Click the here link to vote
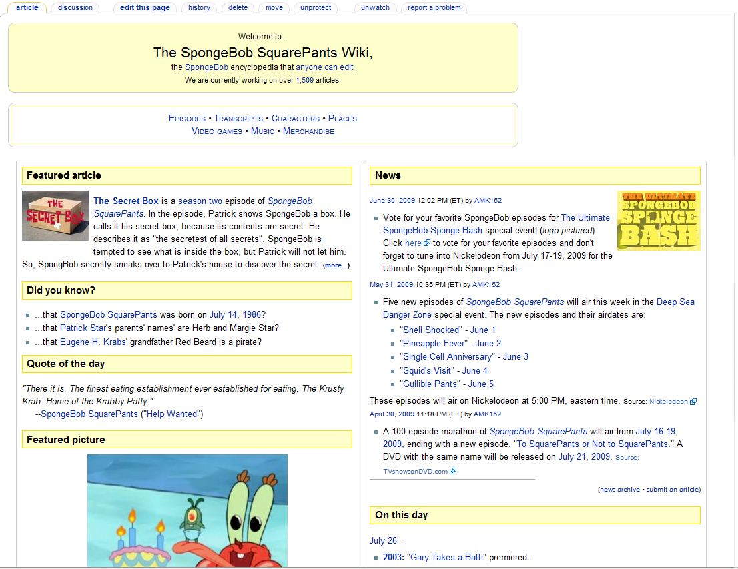 click(x=413, y=243)
